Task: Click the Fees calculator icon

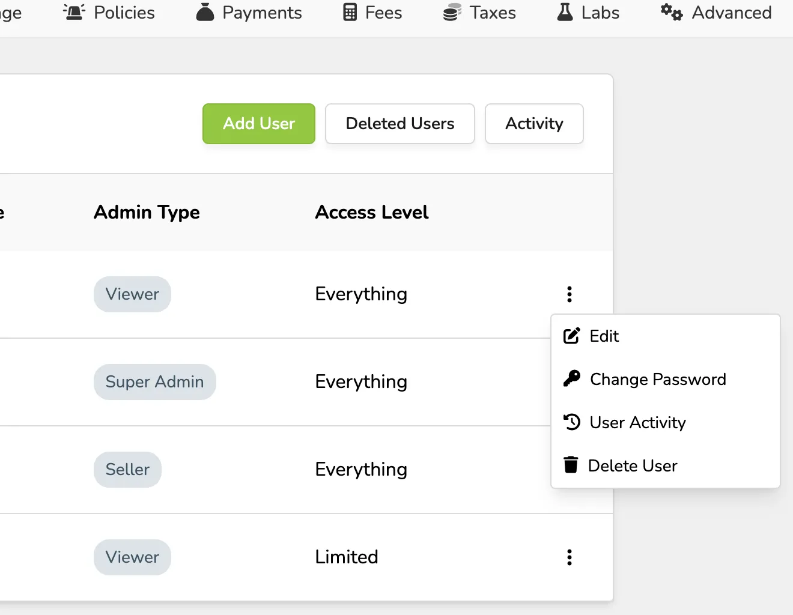Action: coord(350,12)
